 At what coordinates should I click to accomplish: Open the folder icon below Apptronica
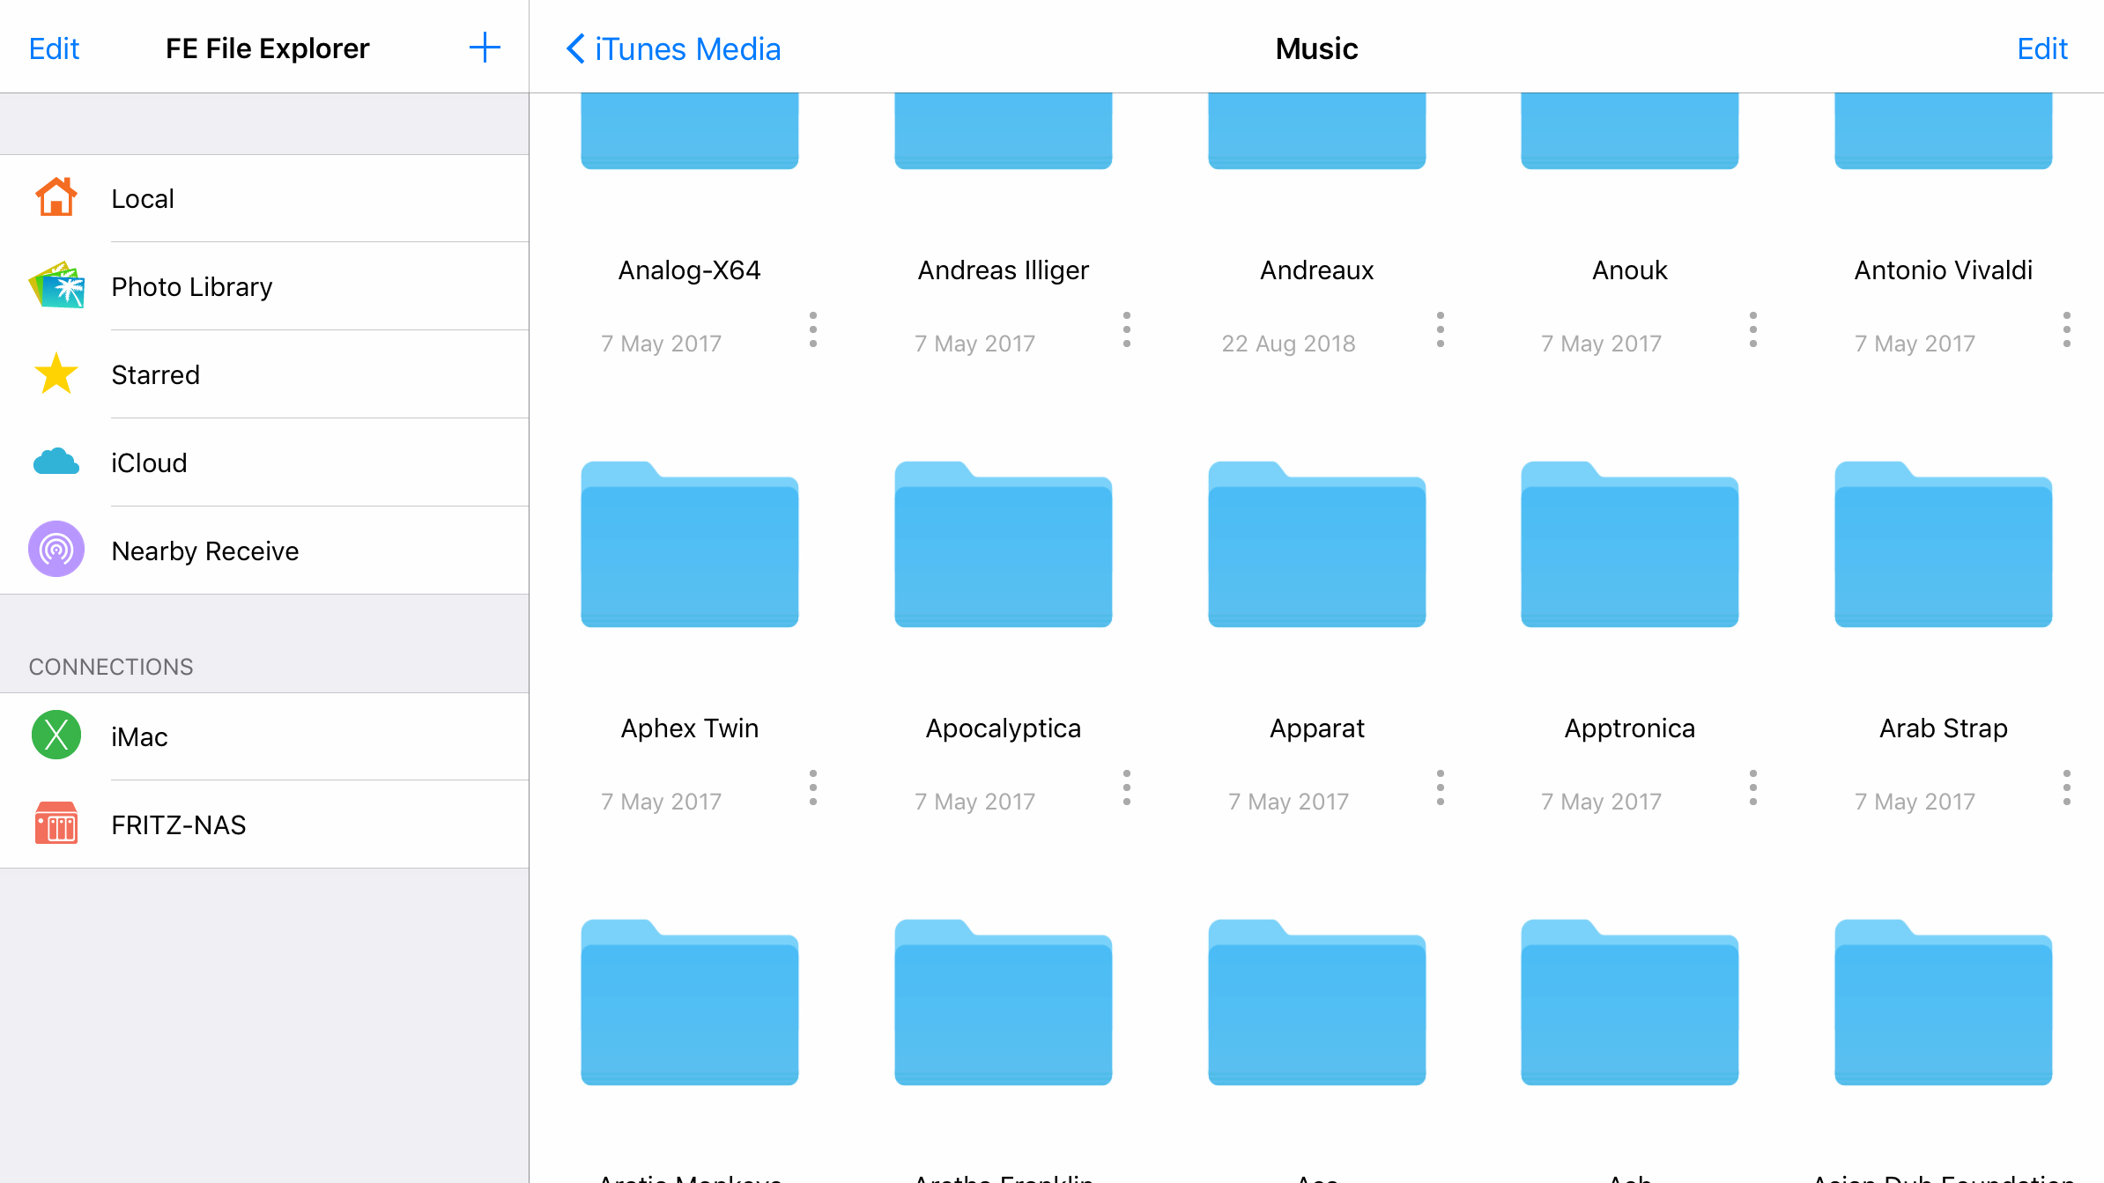[1630, 1002]
